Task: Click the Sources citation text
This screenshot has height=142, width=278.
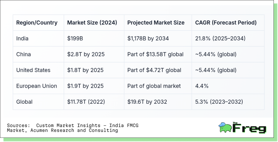Action: pos(73,128)
